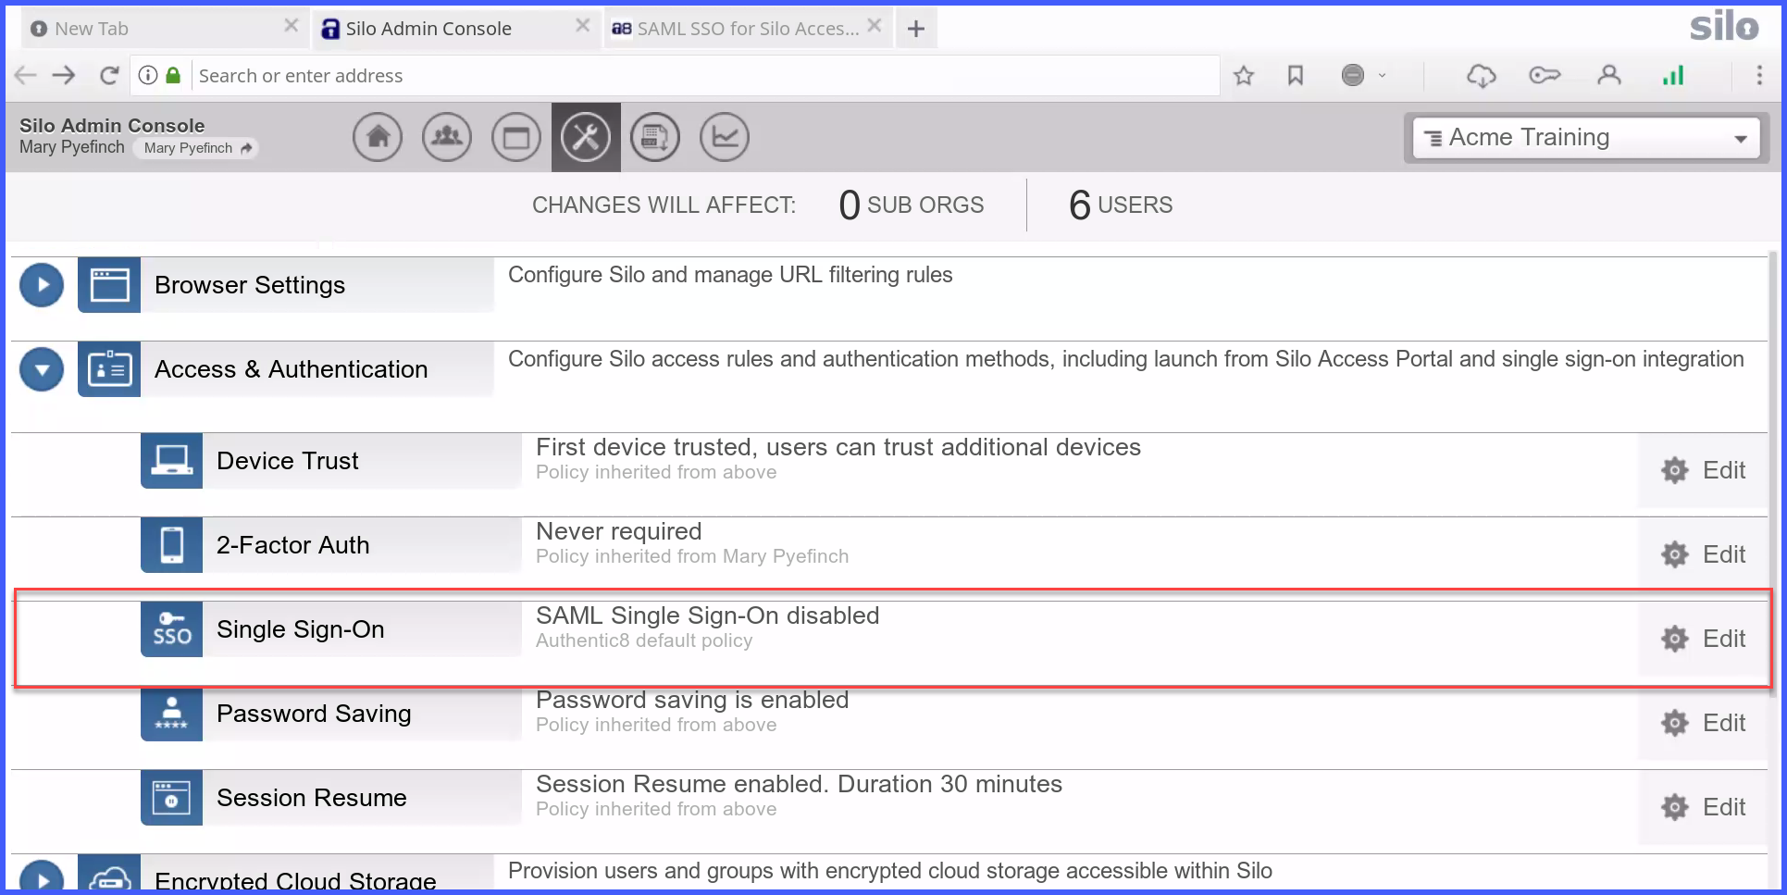
Task: Open the key password manager icon
Action: tap(1545, 76)
